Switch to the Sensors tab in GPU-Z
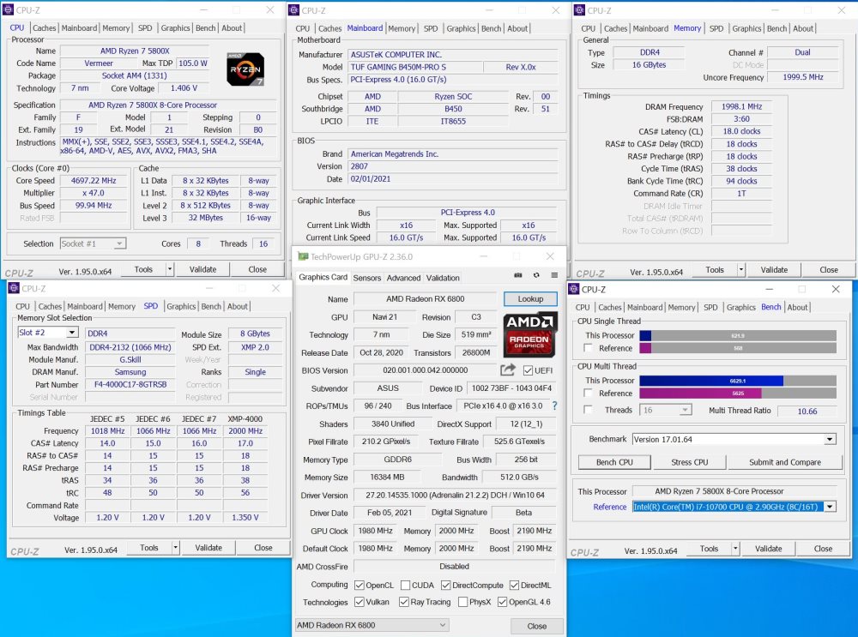 coord(366,278)
